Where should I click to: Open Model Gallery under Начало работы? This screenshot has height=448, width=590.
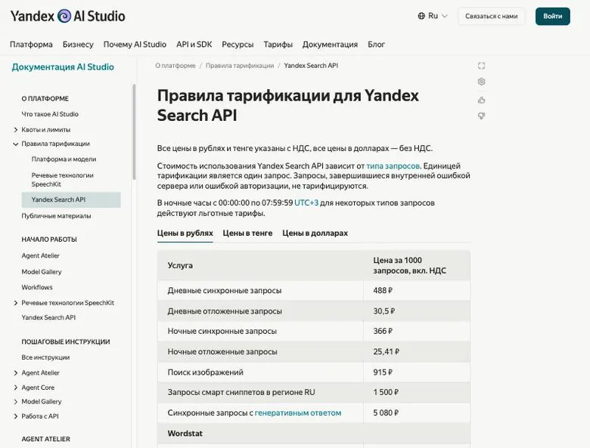(42, 272)
